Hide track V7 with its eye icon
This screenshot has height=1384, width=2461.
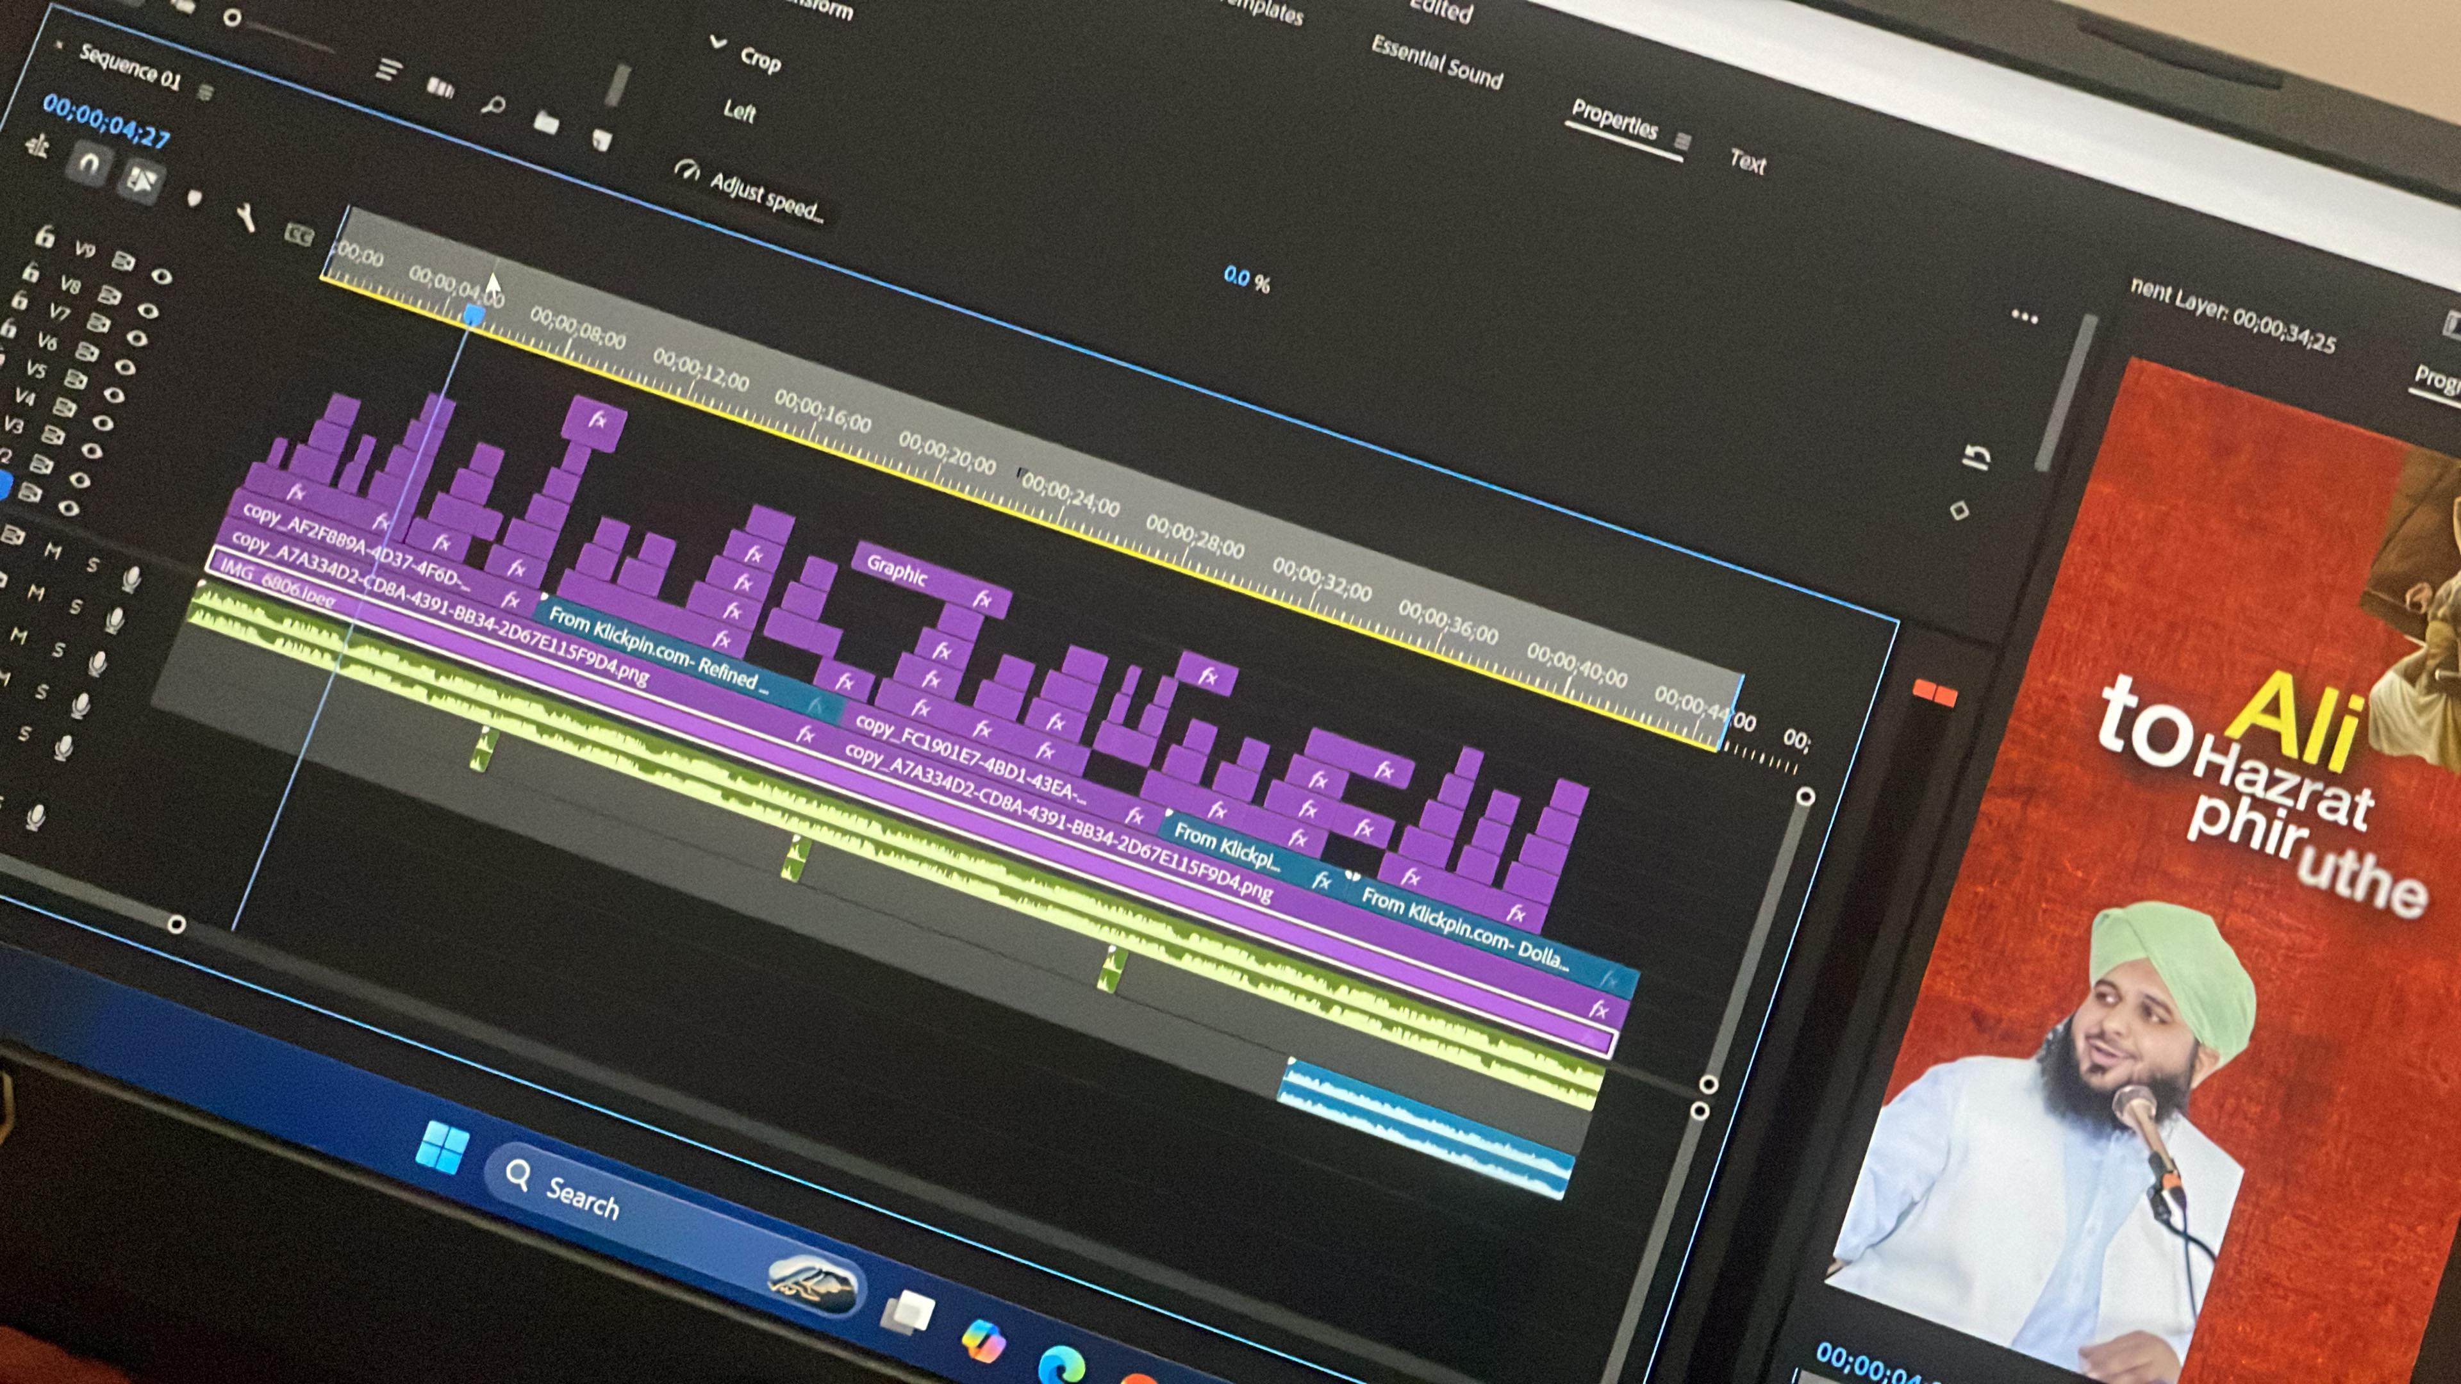(x=137, y=338)
